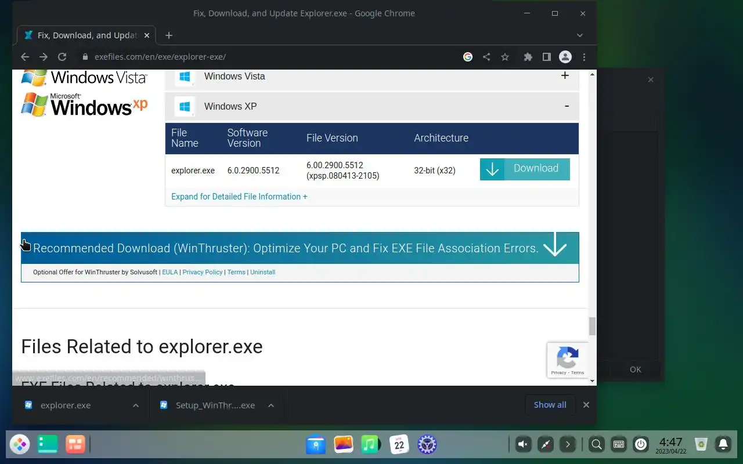Bookmark this page with star icon
This screenshot has width=743, height=464.
pyautogui.click(x=505, y=57)
